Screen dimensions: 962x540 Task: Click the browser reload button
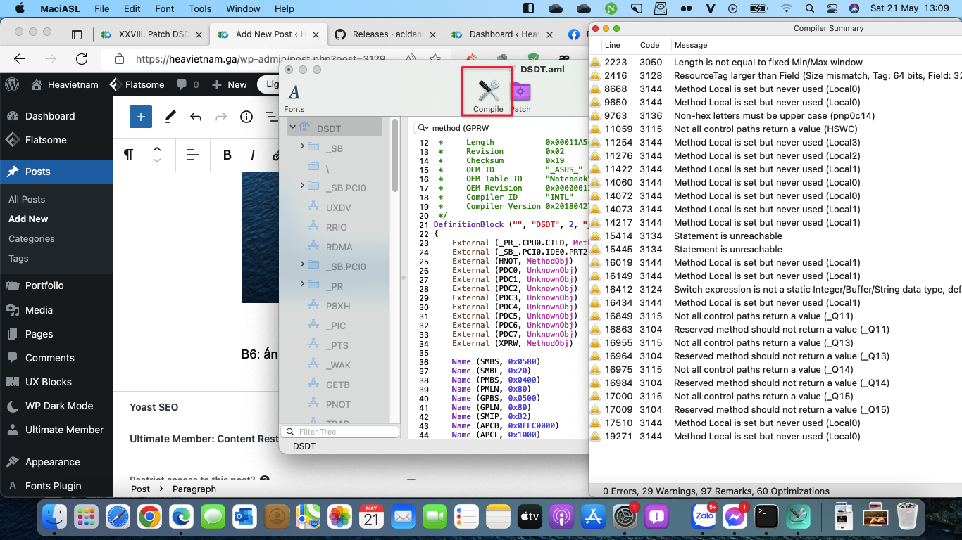click(x=82, y=59)
